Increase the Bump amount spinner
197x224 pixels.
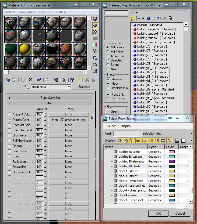[45, 156]
